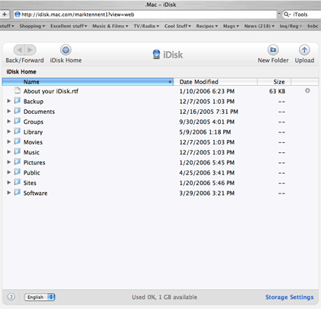Open the Inq/Reg bookmarks menu

click(x=290, y=26)
